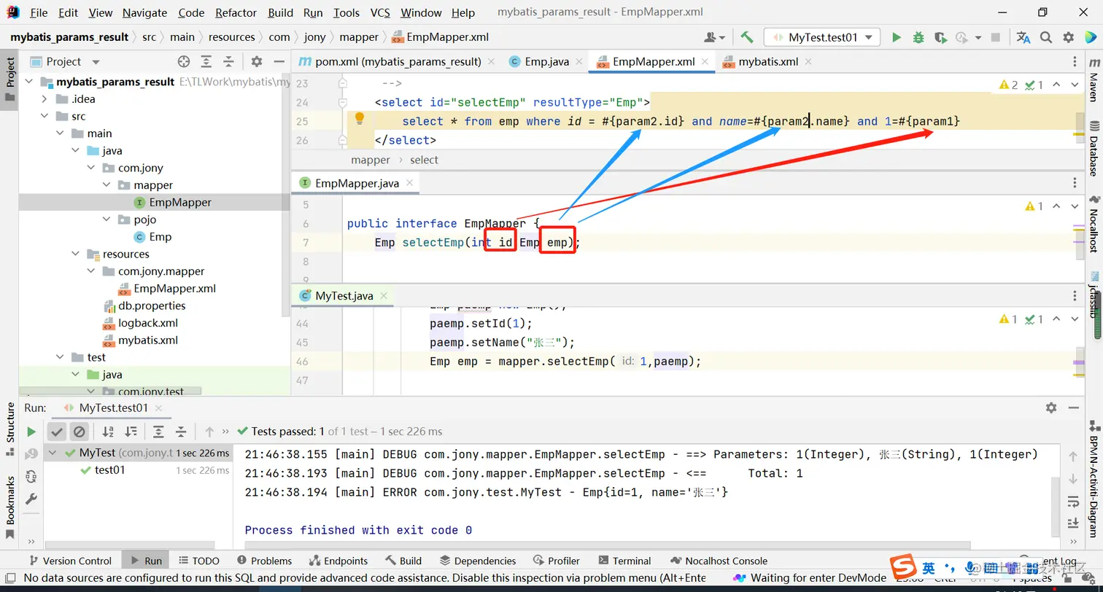Toggle auto-test rerun icon

click(x=31, y=477)
